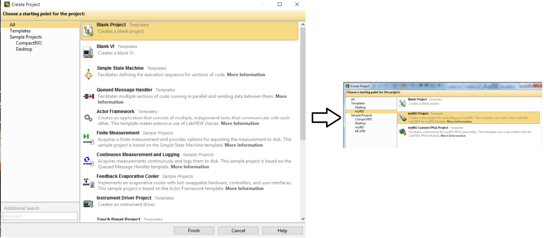This screenshot has height=238, width=544.
Task: Select CompactRIO under Sample Projects
Action: pos(29,43)
